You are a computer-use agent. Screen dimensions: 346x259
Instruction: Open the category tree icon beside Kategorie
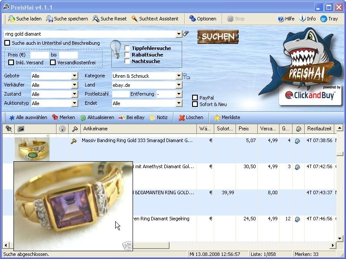[186, 76]
